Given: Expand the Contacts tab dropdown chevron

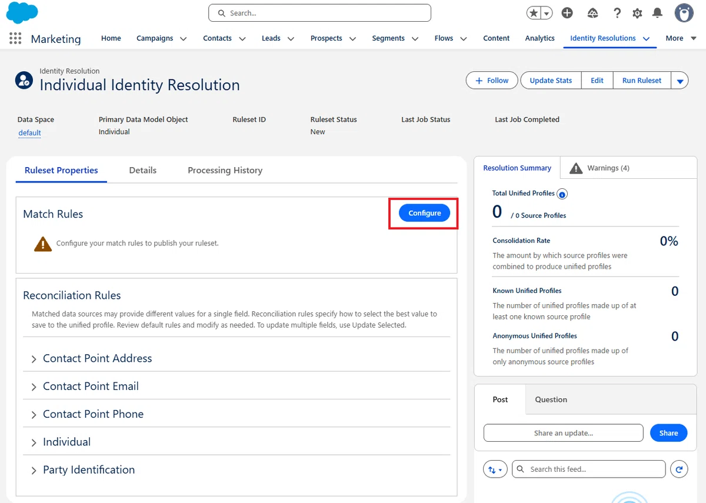Looking at the screenshot, I should pos(242,39).
